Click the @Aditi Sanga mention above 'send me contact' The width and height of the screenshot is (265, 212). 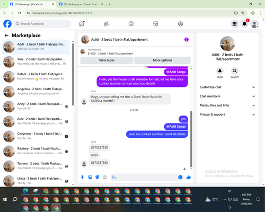coord(176,127)
